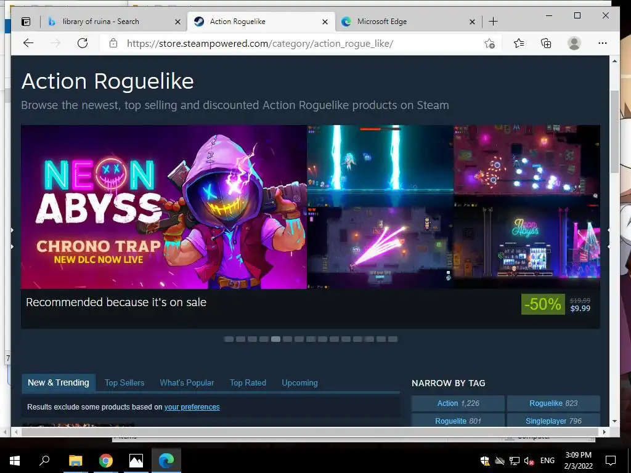Open the Collections icon
Image resolution: width=631 pixels, height=473 pixels.
coord(546,43)
